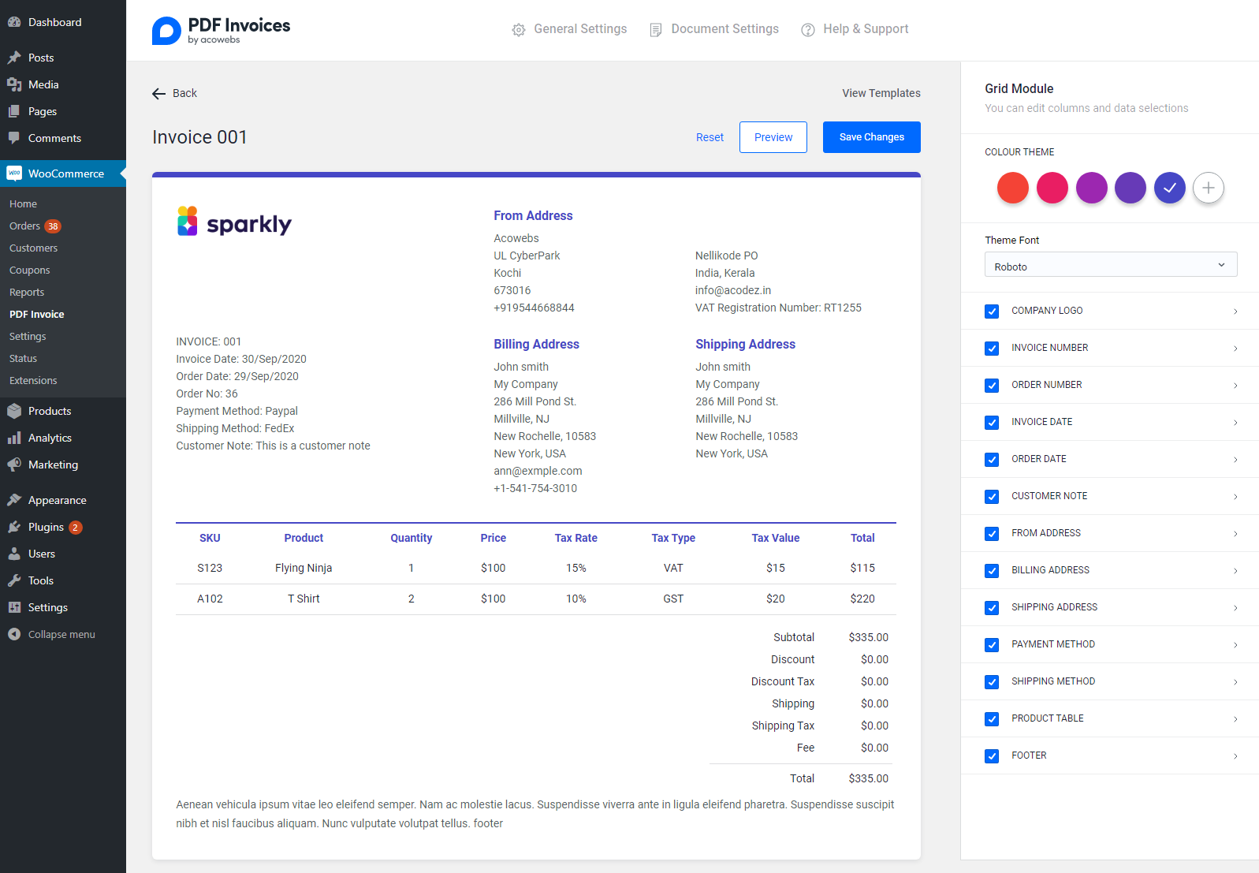Go to WooCommerce Home link
Viewport: 1259px width, 873px height.
[x=23, y=203]
